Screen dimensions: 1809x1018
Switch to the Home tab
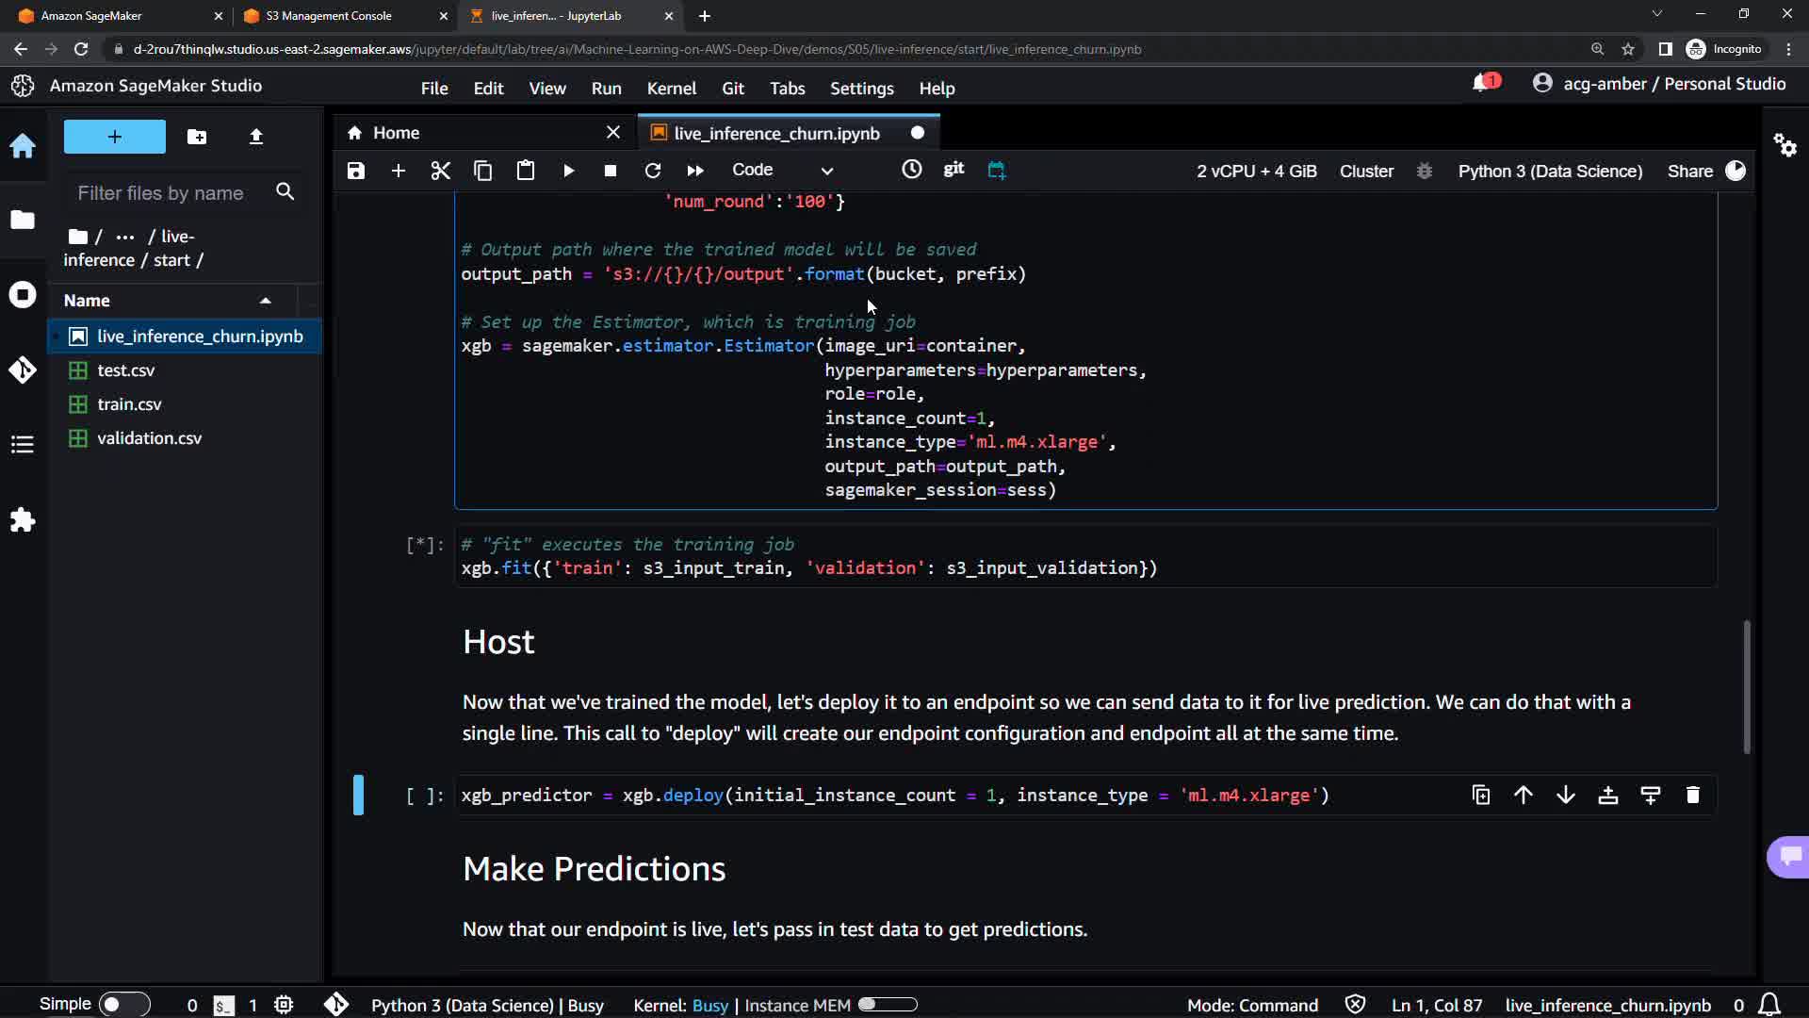(x=396, y=133)
